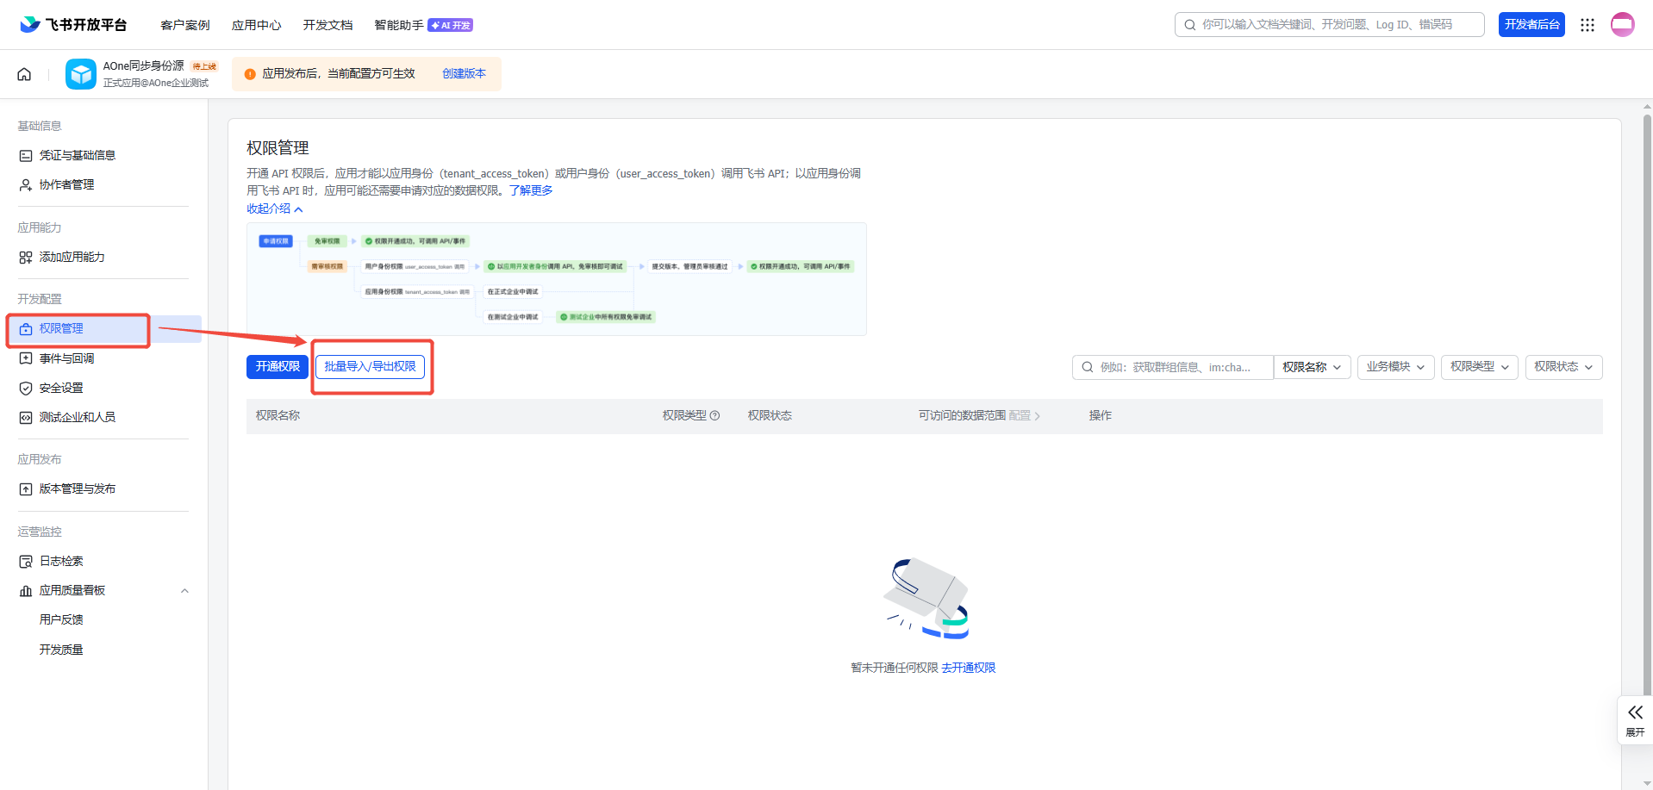Click the permission flow diagram thumbnail
This screenshot has height=790, width=1653.
pos(557,279)
